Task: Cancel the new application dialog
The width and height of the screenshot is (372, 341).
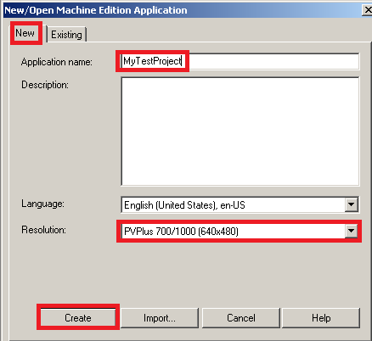Action: [241, 318]
